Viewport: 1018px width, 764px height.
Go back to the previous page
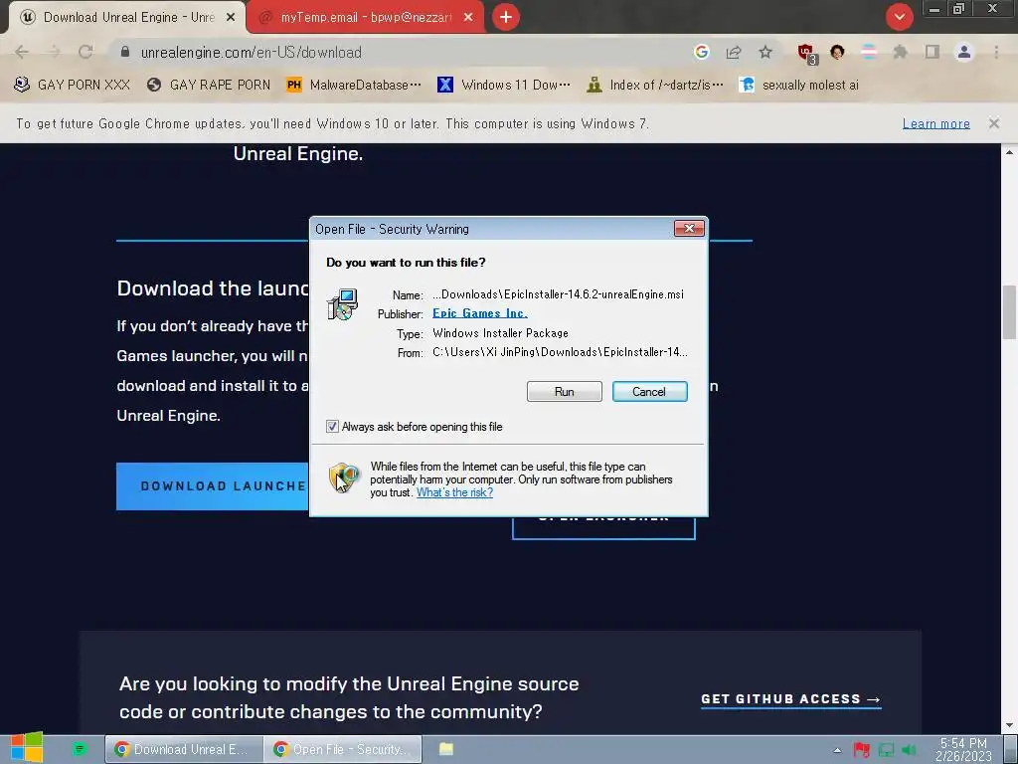22,52
